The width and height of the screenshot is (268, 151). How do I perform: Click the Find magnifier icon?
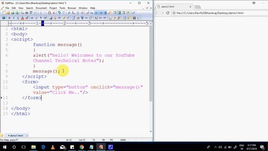69,13
